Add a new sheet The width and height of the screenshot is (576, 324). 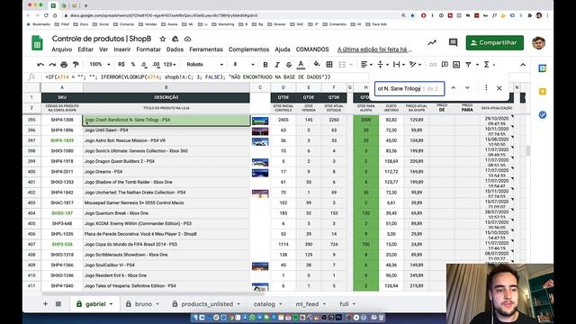click(x=45, y=304)
